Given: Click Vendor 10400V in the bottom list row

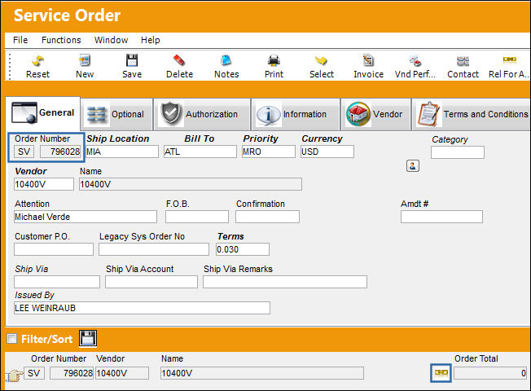Looking at the screenshot, I should [122, 373].
